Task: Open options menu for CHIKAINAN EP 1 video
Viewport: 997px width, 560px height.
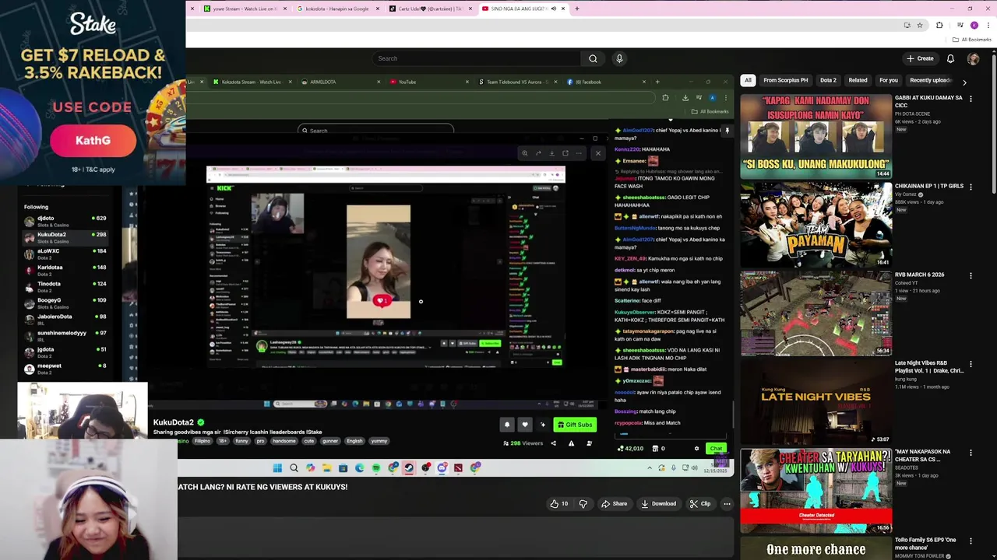Action: point(971,187)
